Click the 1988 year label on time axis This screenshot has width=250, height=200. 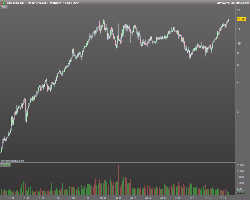27,198
